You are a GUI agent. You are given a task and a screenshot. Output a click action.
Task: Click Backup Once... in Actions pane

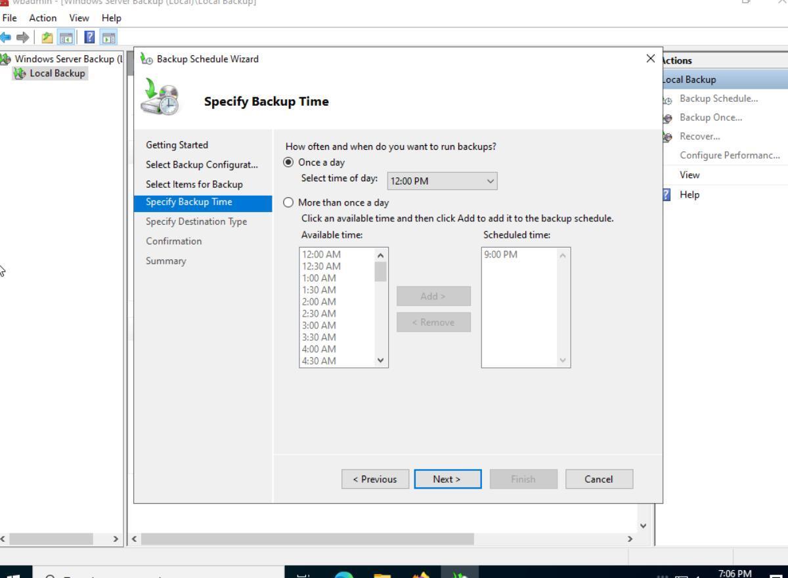pyautogui.click(x=711, y=118)
